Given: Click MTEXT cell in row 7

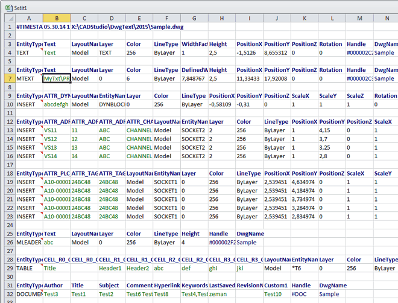Looking at the screenshot, I should 29,78.
